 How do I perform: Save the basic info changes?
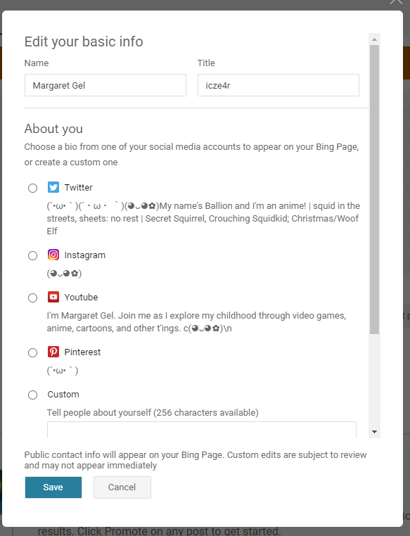(x=53, y=487)
